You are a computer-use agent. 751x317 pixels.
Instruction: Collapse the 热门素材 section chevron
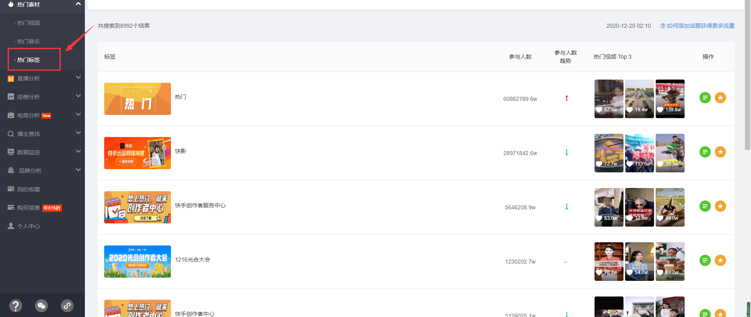click(78, 4)
